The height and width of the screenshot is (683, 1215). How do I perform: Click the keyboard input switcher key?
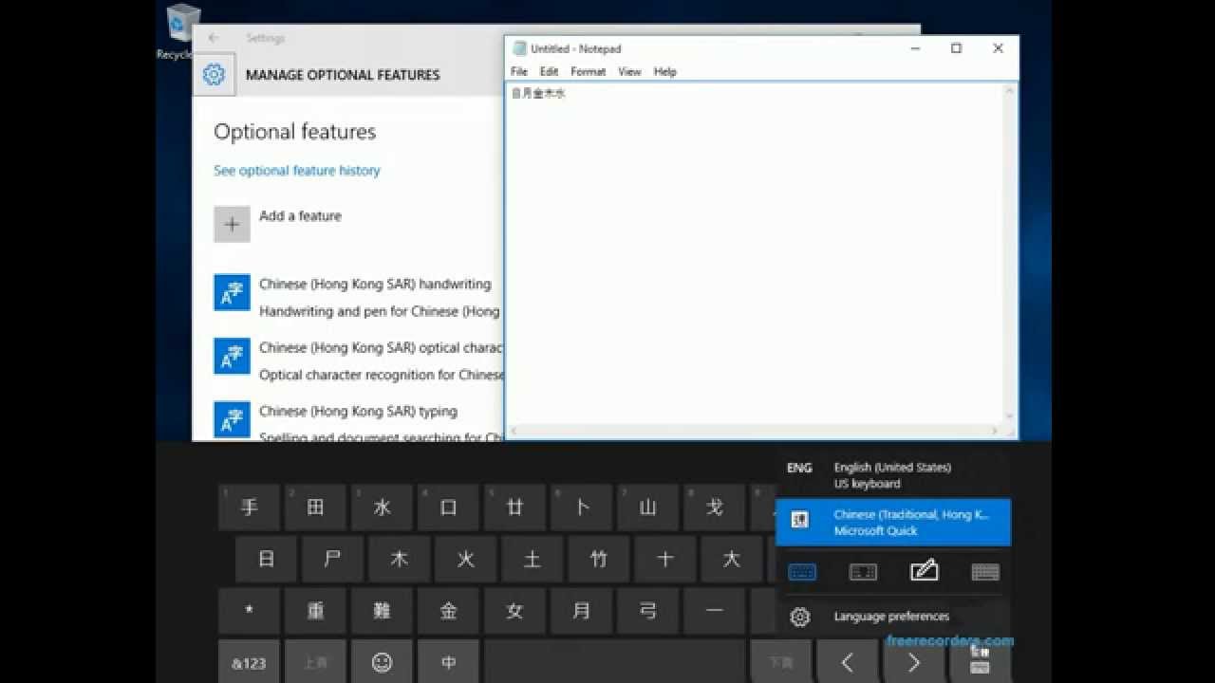980,662
